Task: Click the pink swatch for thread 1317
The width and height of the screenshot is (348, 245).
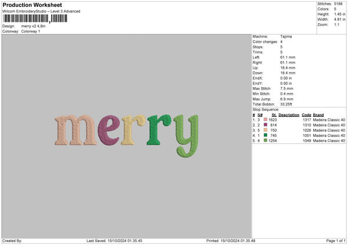Action: [266, 120]
